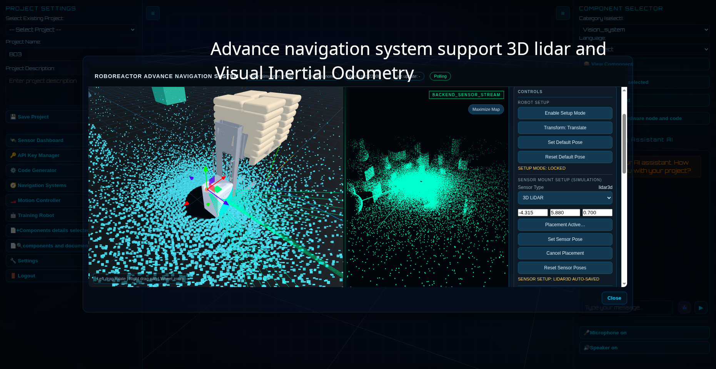716x369 pixels.
Task: Click the BACKEND_SENSOR_STREAM label
Action: tap(466, 95)
